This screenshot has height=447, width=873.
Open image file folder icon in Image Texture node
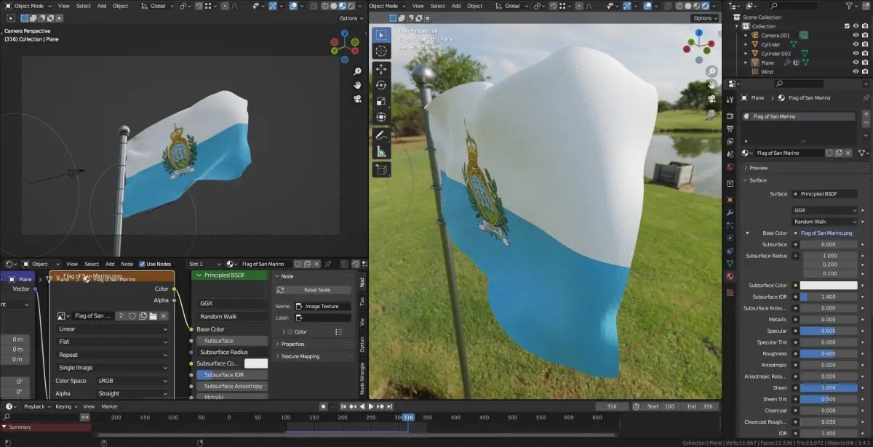tap(154, 316)
